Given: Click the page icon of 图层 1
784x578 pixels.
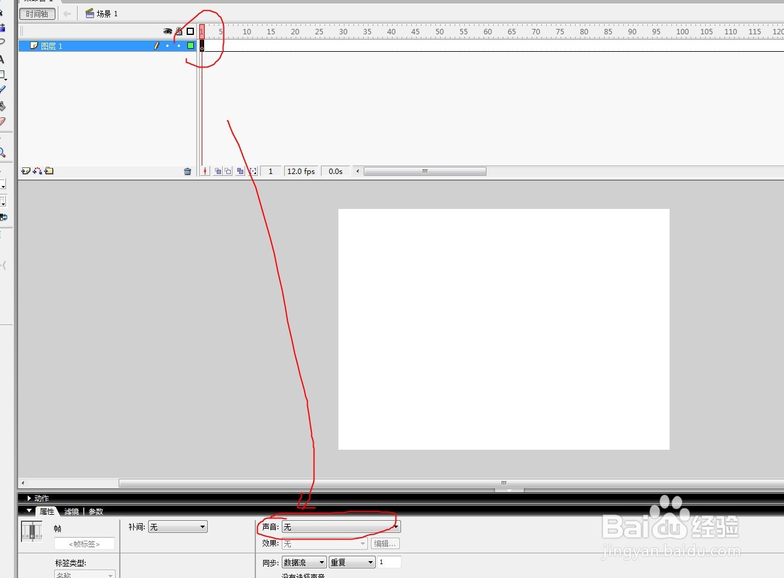Looking at the screenshot, I should pos(34,46).
